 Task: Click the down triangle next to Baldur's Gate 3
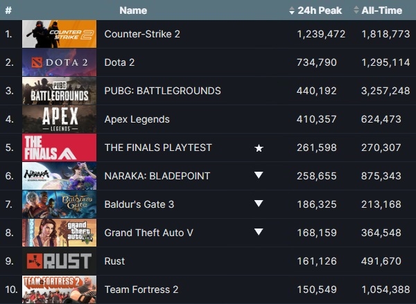(259, 204)
